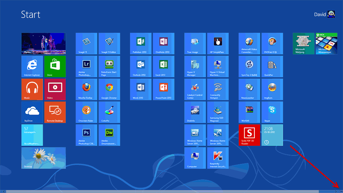Launch Snagit 11

coord(86,44)
